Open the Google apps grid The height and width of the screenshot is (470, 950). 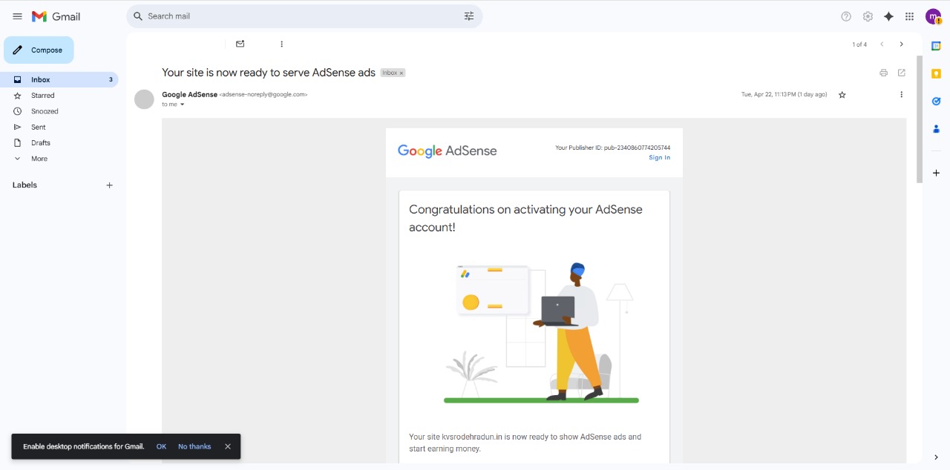click(909, 16)
